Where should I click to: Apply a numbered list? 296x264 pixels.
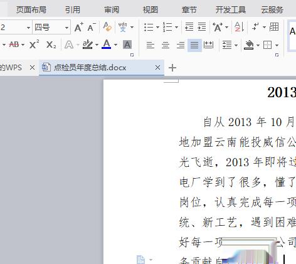(167, 27)
